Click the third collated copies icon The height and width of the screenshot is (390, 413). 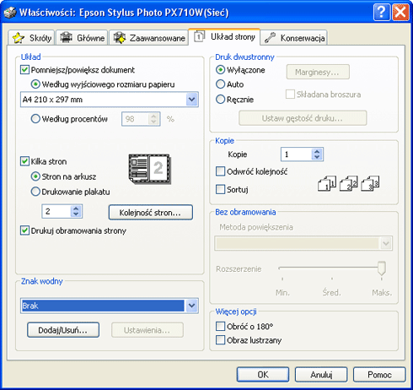pos(370,184)
